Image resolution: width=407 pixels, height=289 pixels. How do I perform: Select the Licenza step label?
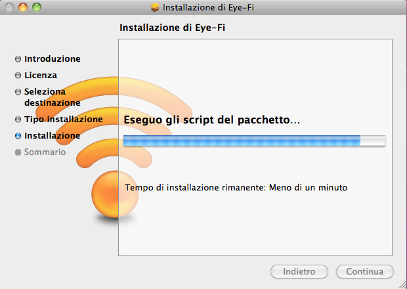click(41, 76)
